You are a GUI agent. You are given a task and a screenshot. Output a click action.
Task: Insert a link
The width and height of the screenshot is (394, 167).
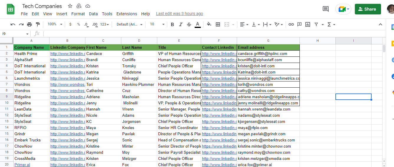[x=291, y=24]
